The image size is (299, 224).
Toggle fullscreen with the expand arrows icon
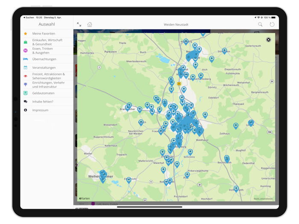tap(79, 24)
